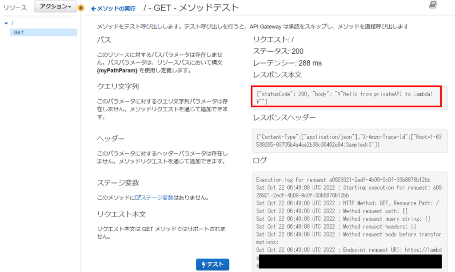Click log line "Method request headers: {}"
Screen dimensions: 455x272
(x=379, y=226)
